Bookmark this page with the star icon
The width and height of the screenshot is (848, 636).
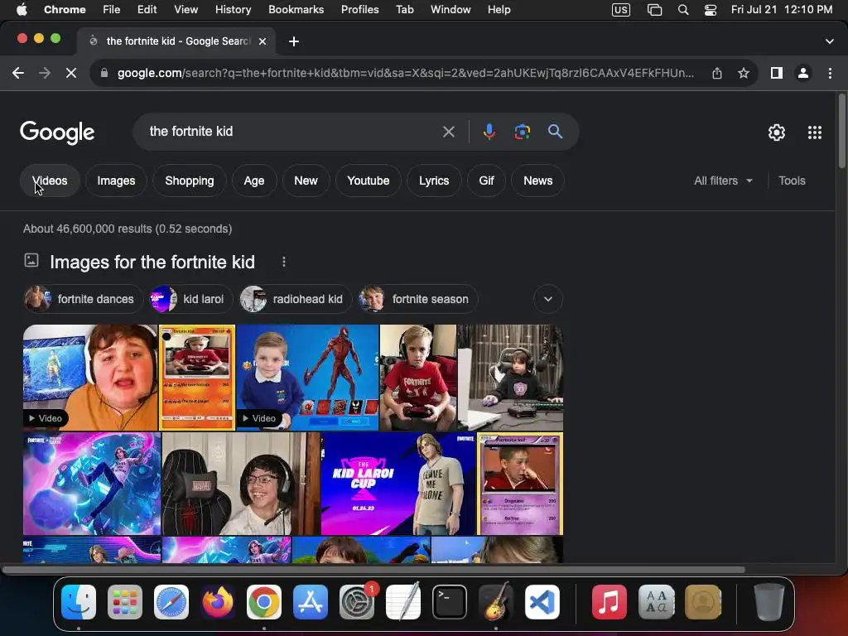tap(744, 73)
